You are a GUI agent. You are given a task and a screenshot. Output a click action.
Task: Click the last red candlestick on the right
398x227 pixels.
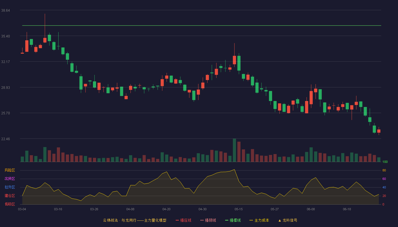click(x=379, y=131)
